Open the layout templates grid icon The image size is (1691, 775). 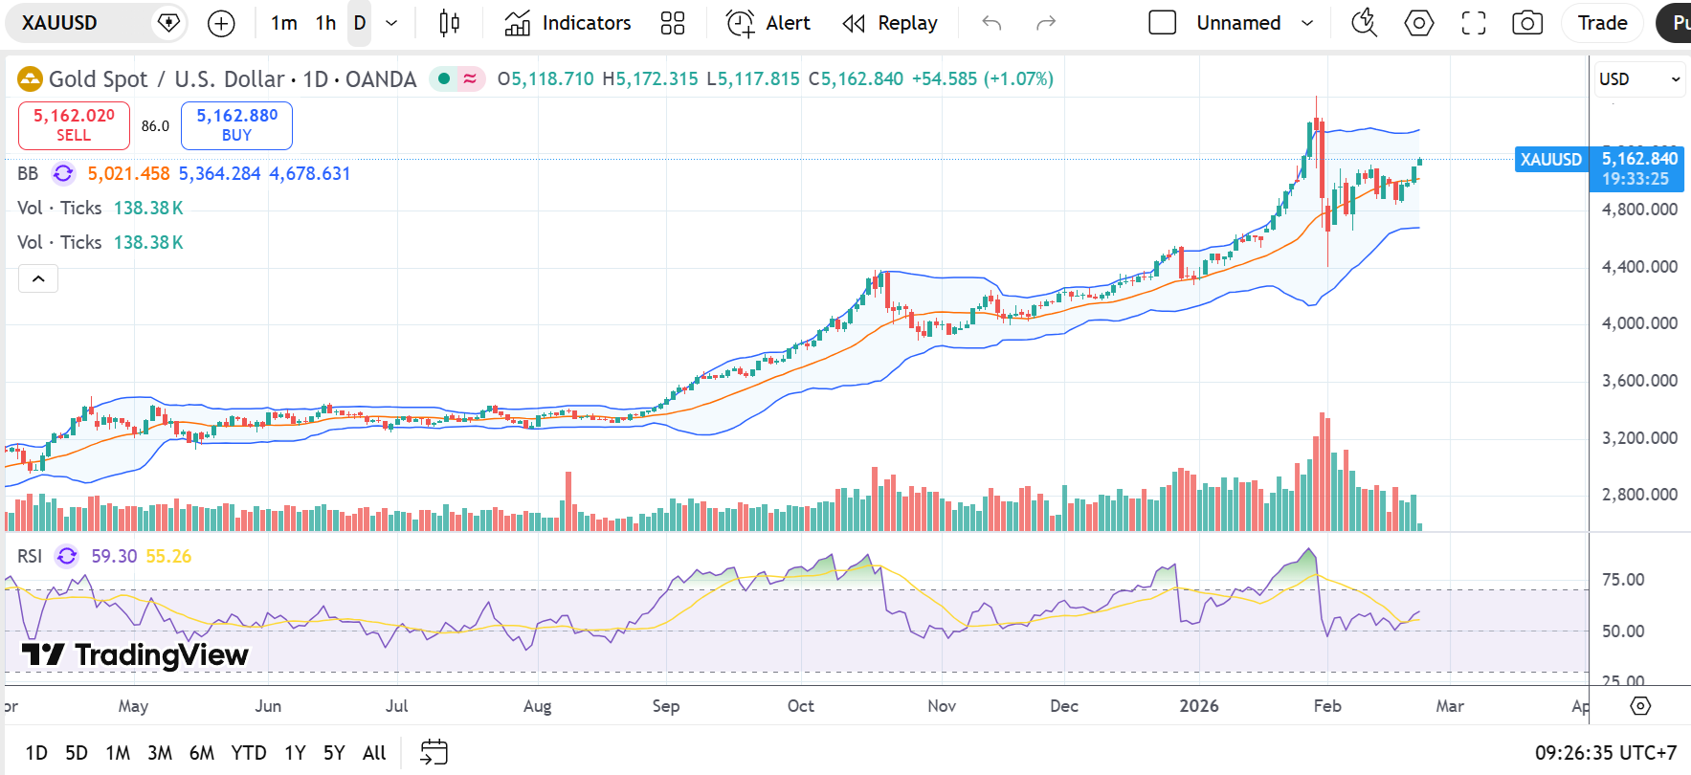tap(673, 23)
